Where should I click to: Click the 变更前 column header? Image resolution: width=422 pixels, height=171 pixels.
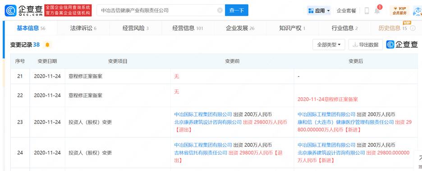coord(232,61)
